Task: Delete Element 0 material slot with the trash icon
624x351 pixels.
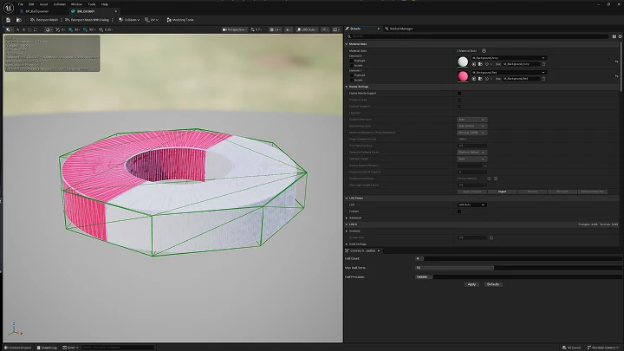Action: point(543,64)
